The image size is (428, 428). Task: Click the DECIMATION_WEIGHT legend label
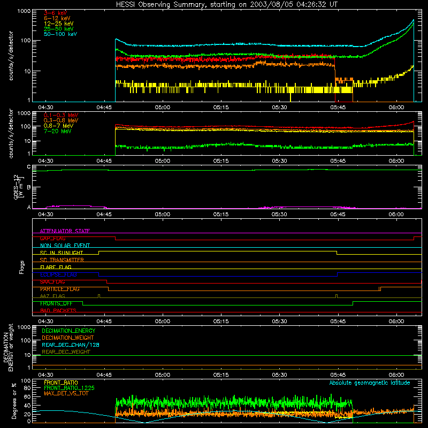coord(68,338)
